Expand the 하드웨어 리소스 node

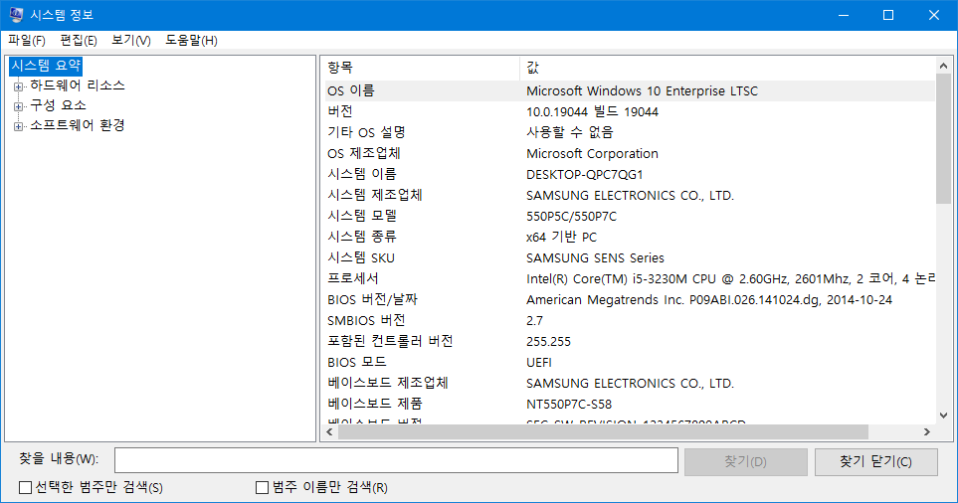[18, 86]
